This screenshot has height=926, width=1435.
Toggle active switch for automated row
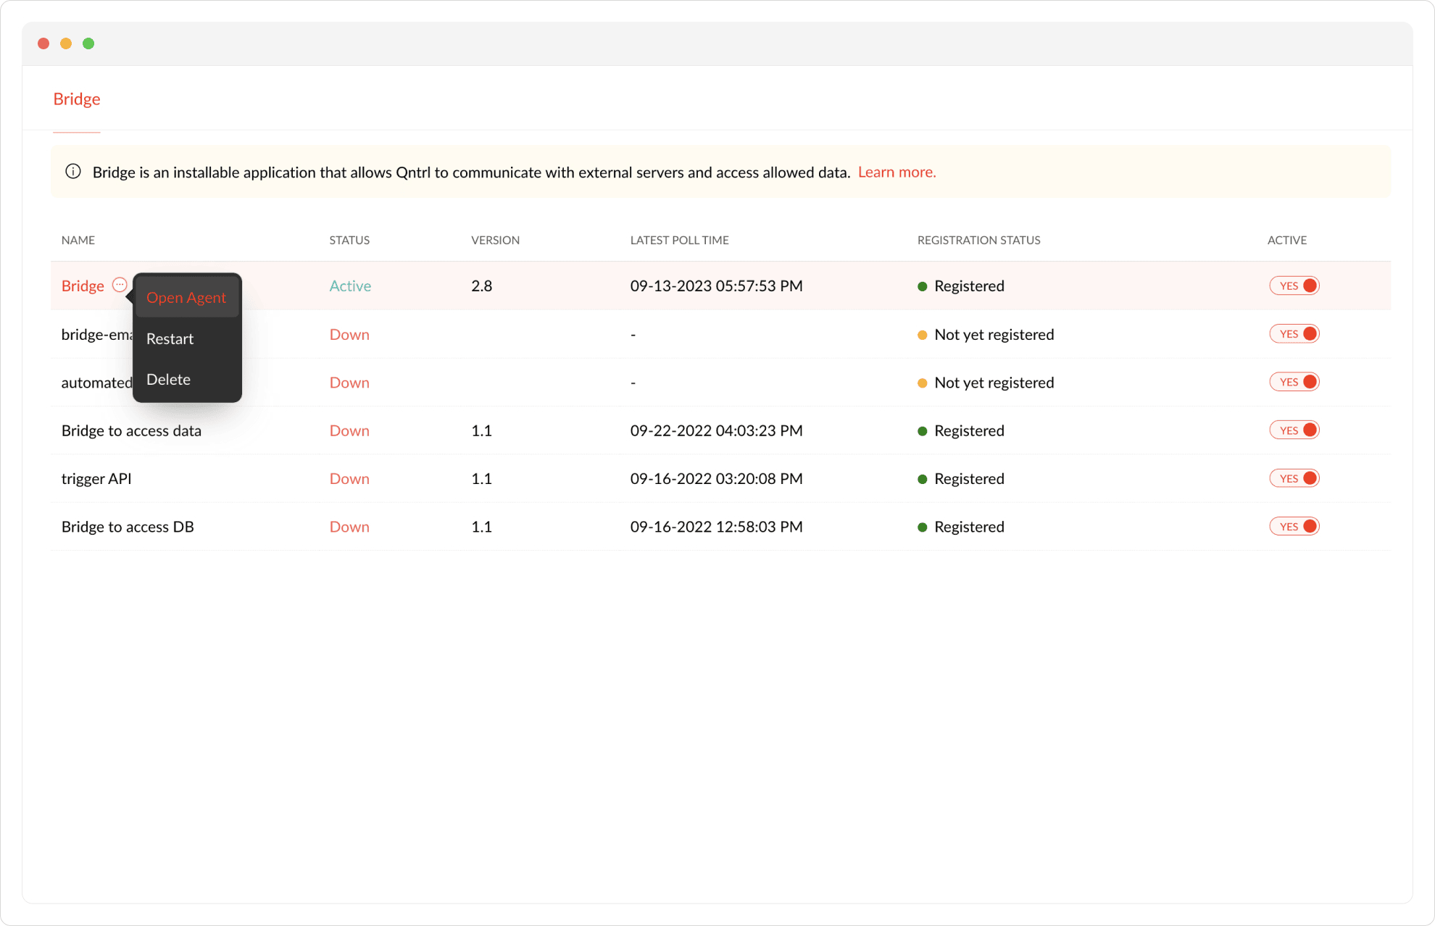[1294, 382]
